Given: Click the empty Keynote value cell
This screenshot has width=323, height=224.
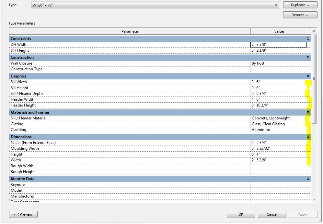Looking at the screenshot, I should [x=279, y=185].
